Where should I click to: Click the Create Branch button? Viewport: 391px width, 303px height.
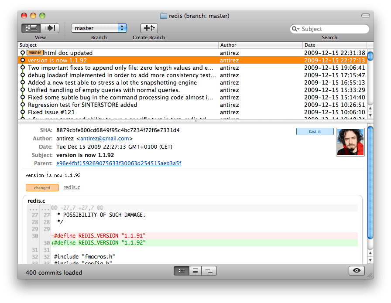[149, 28]
